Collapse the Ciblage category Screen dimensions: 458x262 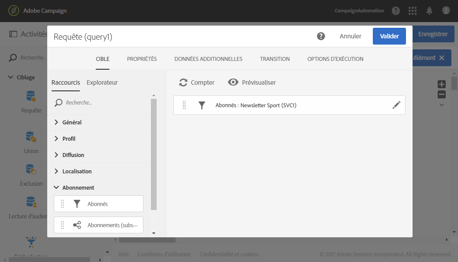11,77
